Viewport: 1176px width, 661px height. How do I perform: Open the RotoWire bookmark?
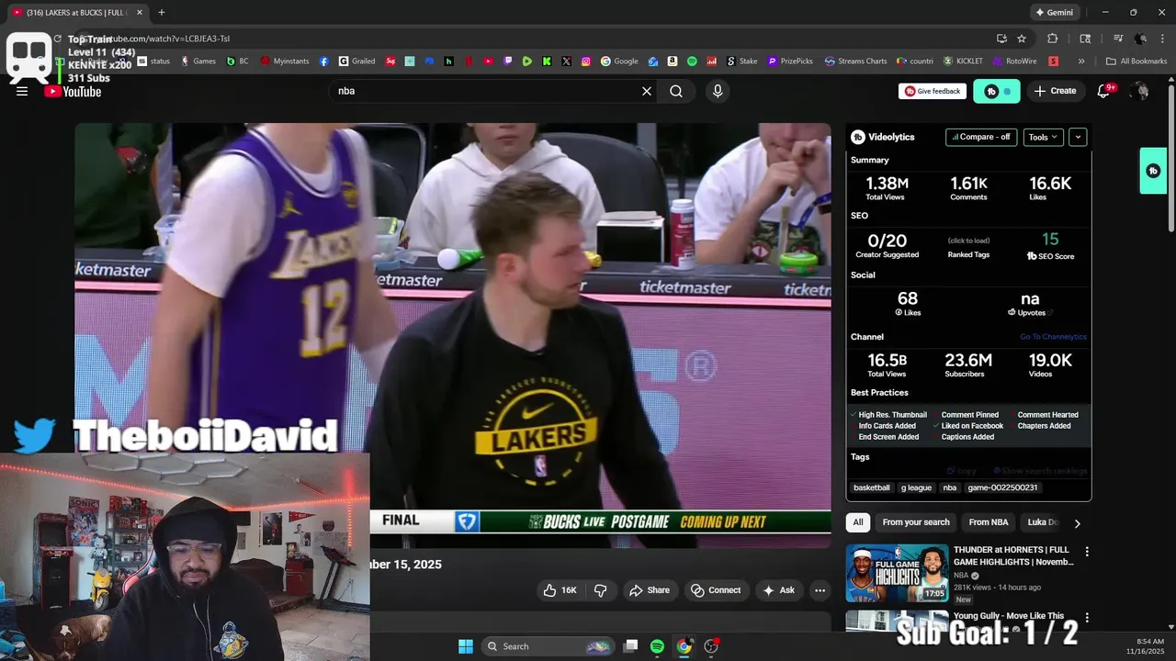coord(1013,62)
